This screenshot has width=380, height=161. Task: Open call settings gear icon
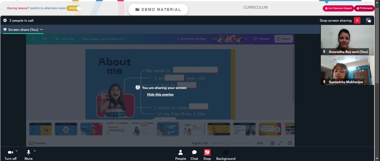5,20
